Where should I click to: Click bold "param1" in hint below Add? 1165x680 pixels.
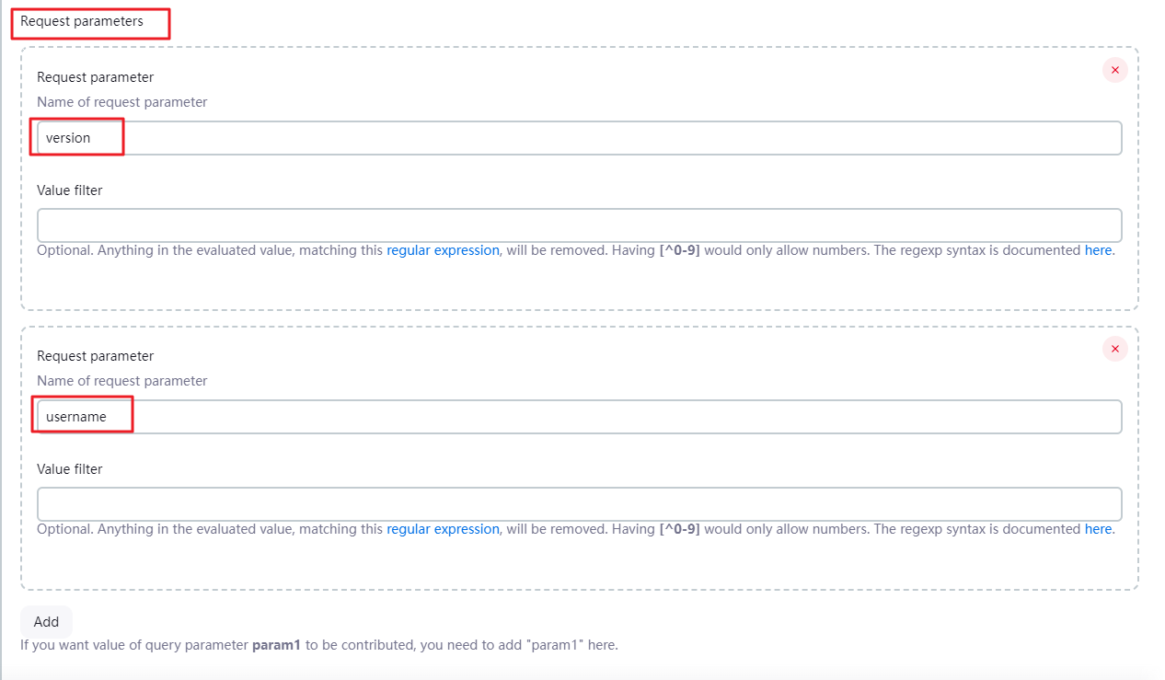tap(276, 645)
